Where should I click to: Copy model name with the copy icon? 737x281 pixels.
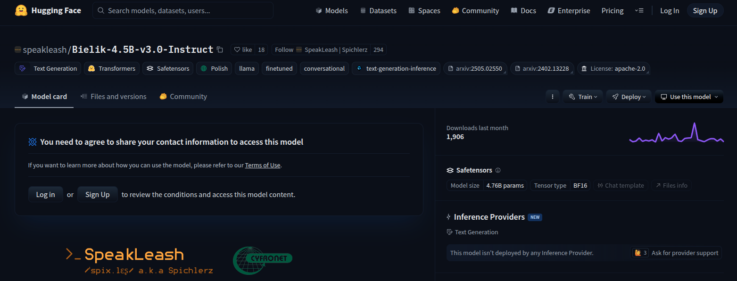click(x=220, y=50)
